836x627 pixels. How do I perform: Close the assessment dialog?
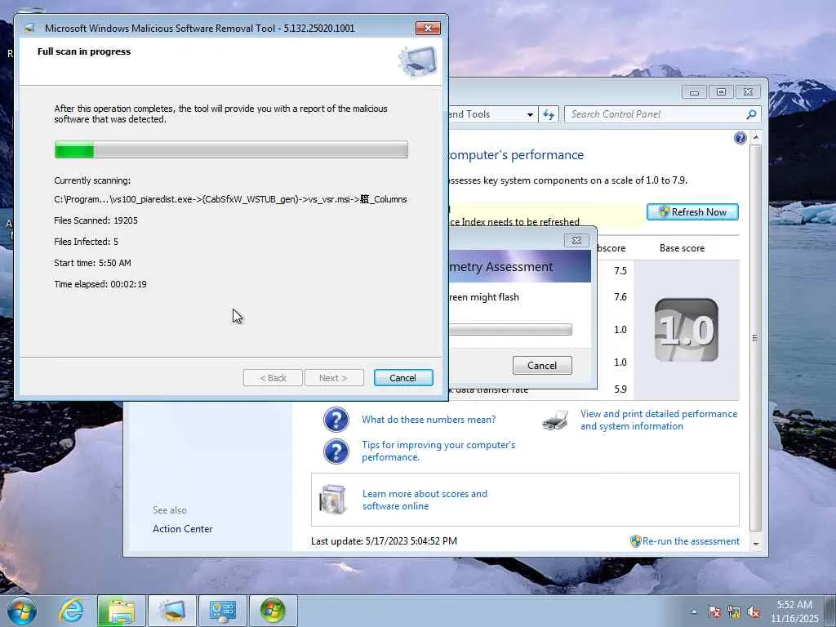click(576, 241)
